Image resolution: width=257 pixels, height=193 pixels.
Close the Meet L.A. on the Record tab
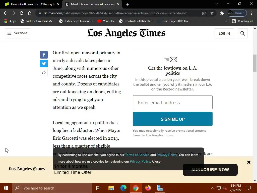point(118,4)
